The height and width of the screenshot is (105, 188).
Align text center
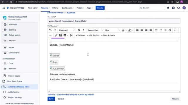pyautogui.click(x=142, y=30)
